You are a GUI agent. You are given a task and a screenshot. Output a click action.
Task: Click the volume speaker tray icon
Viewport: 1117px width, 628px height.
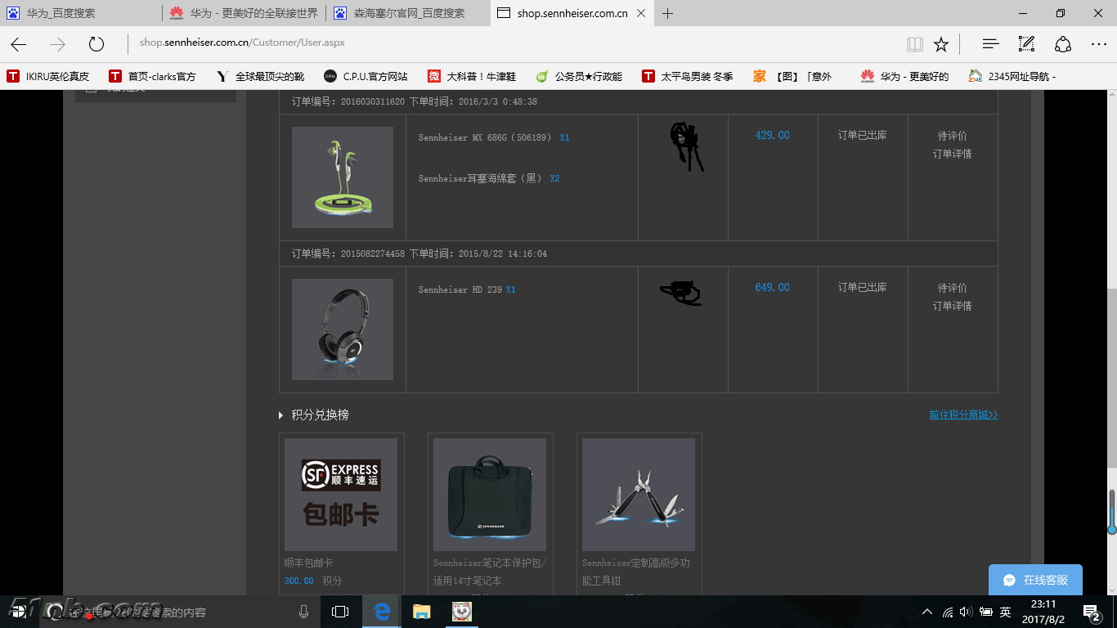(x=966, y=612)
